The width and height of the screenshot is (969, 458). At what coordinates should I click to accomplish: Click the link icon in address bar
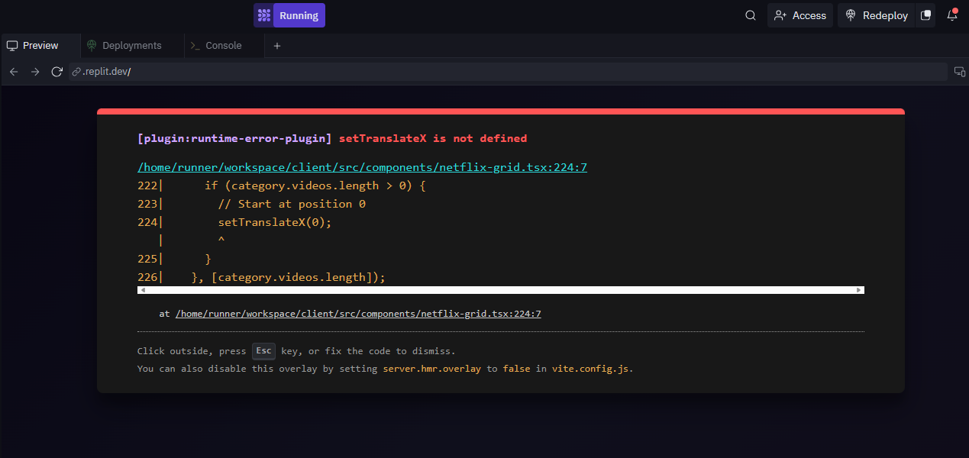point(76,72)
